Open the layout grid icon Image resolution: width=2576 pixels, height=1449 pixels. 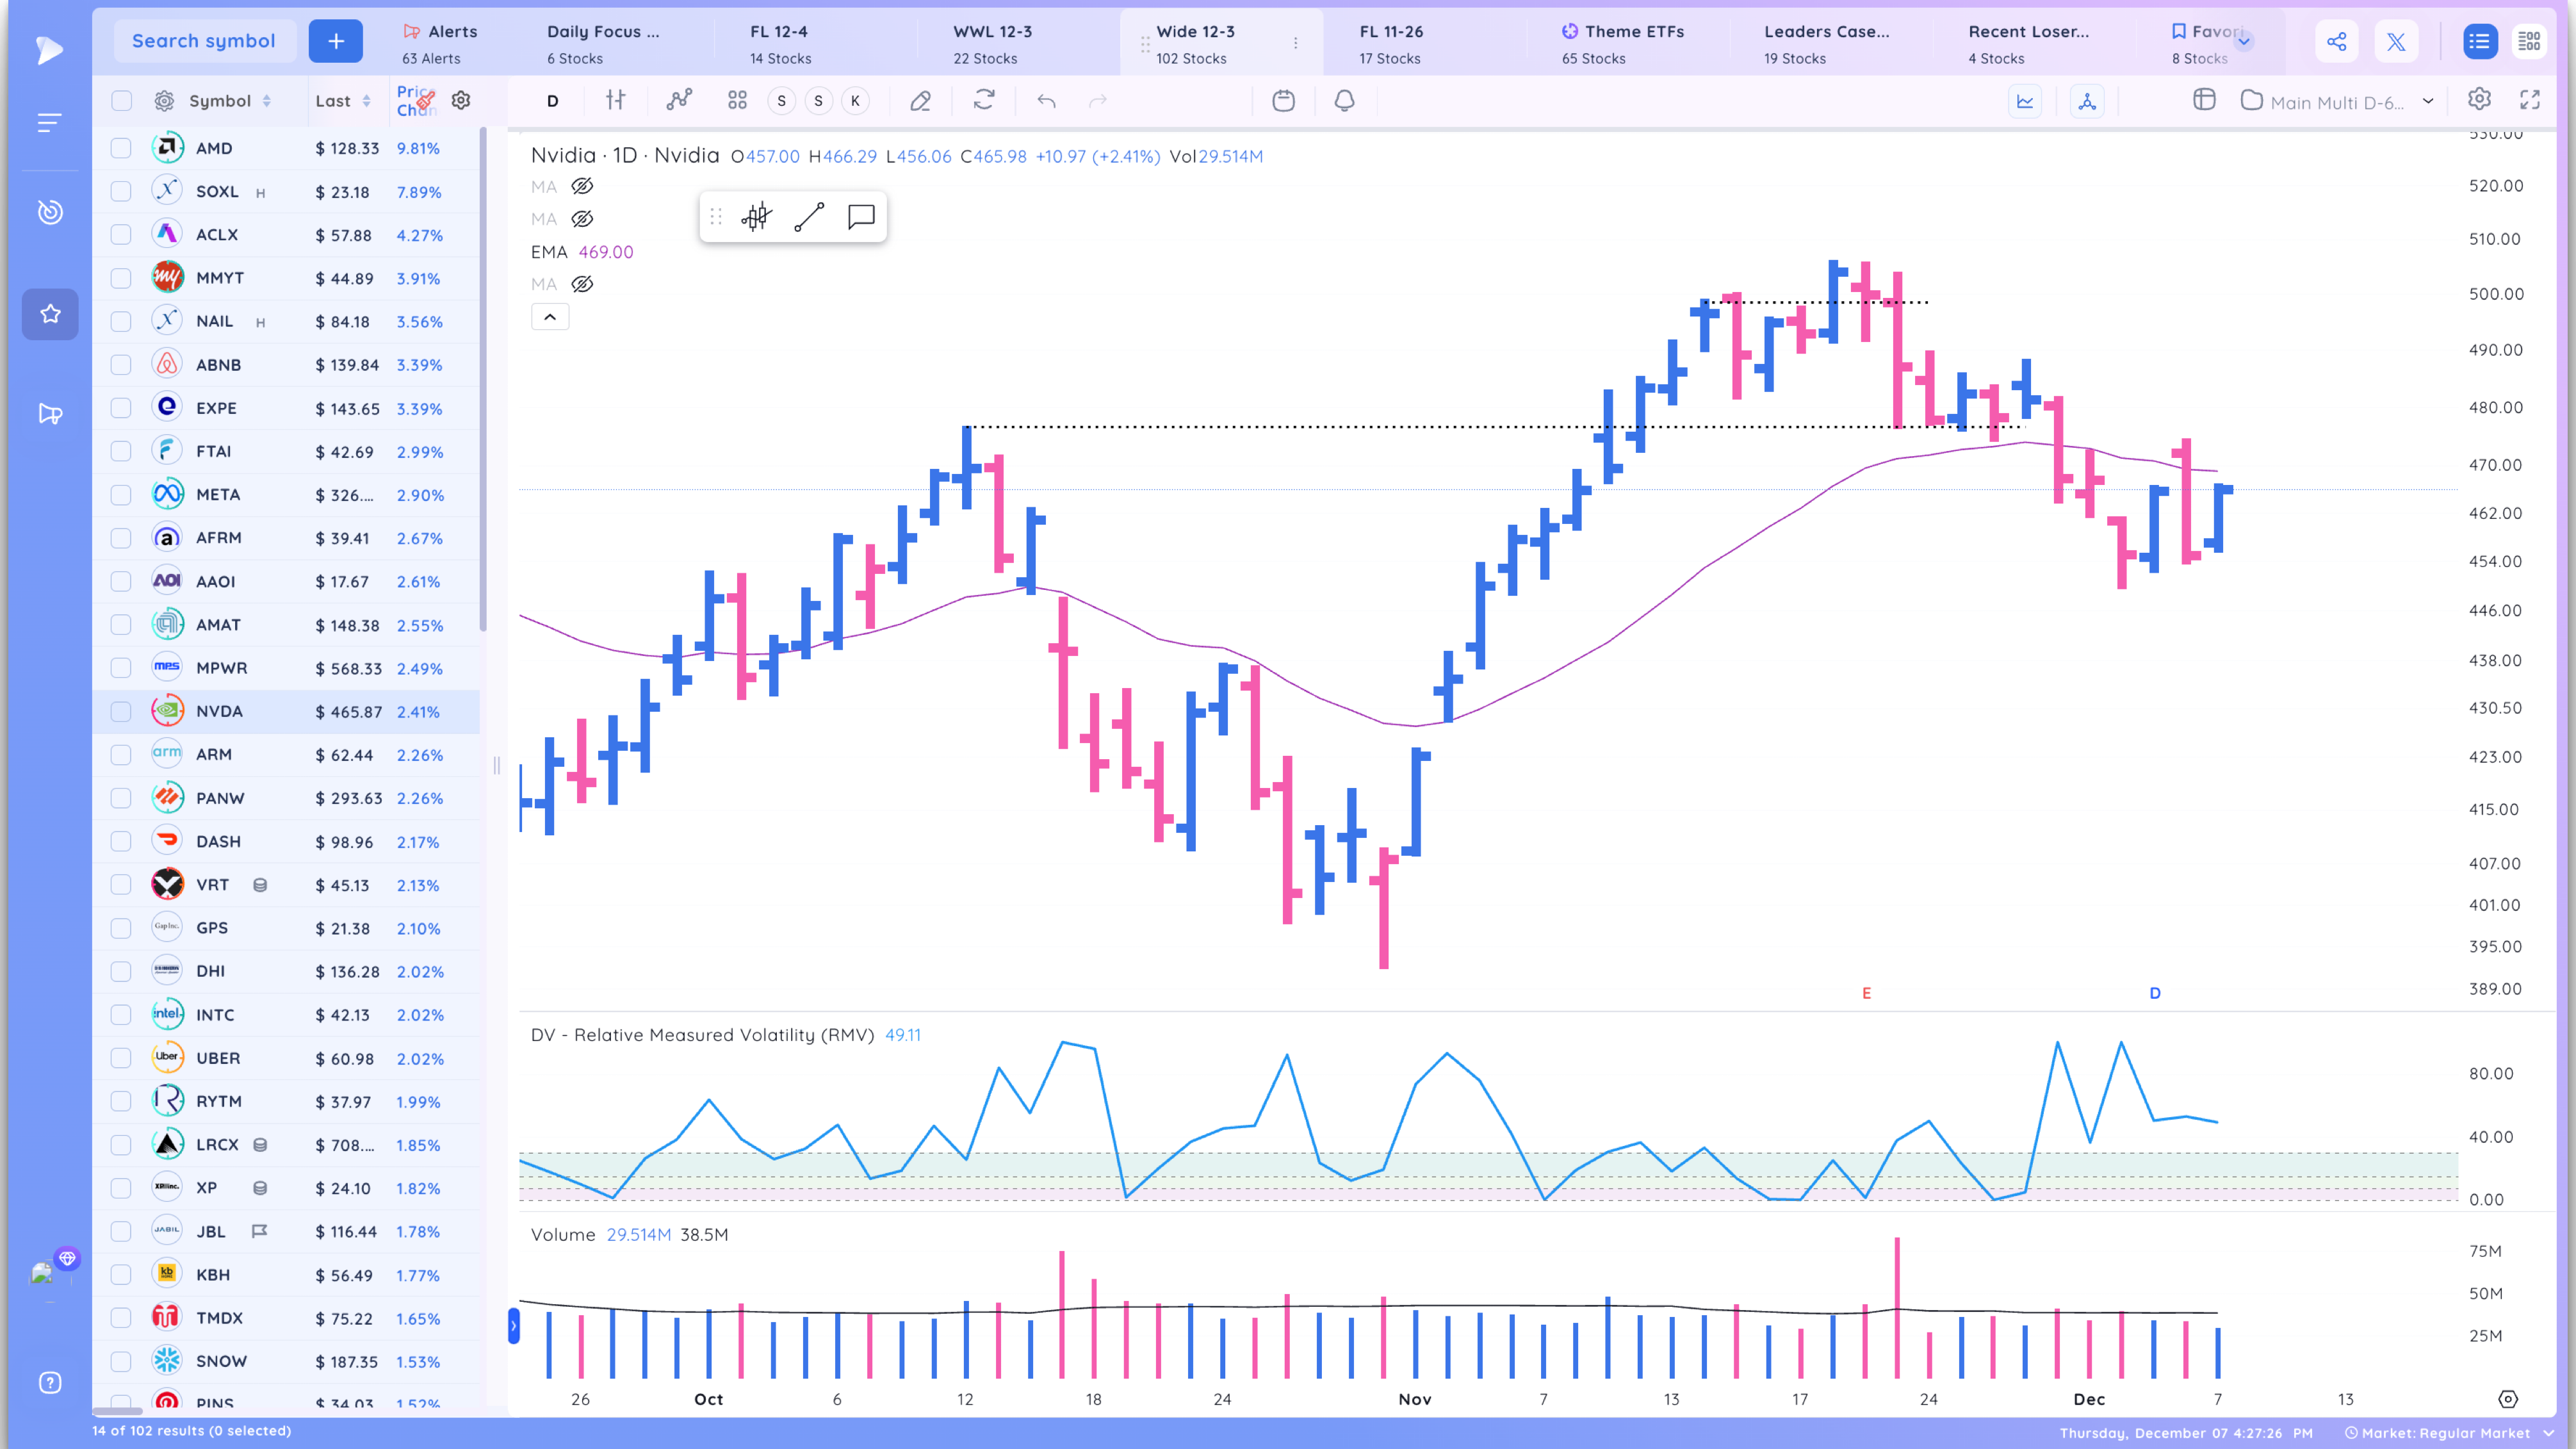tap(737, 100)
